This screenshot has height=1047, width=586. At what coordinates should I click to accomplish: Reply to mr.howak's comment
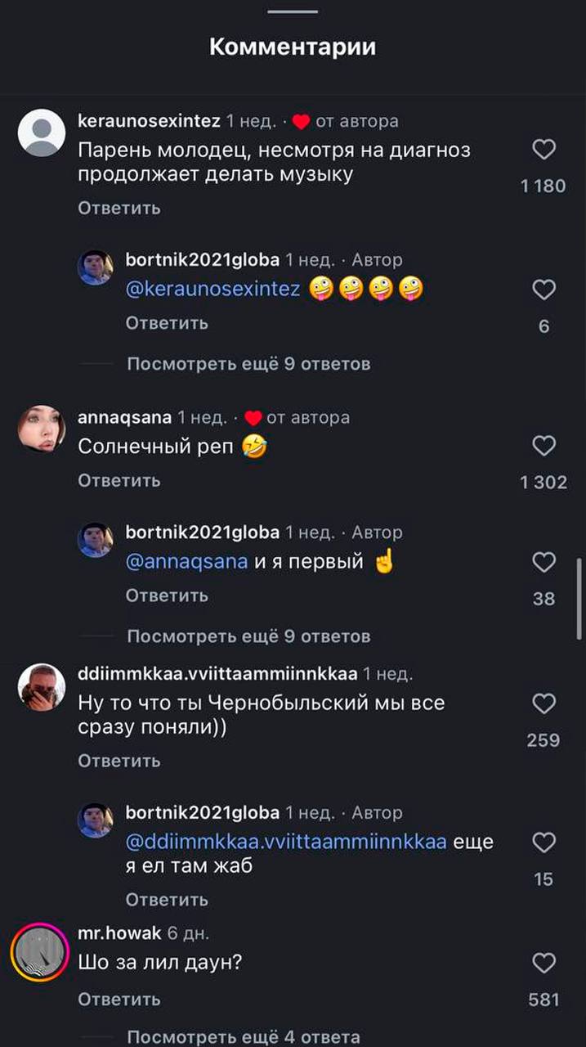[x=119, y=1000]
